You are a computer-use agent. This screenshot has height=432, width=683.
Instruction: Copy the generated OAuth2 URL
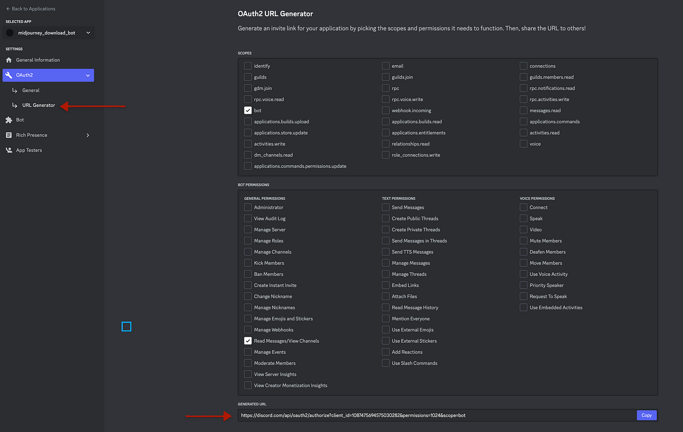646,415
